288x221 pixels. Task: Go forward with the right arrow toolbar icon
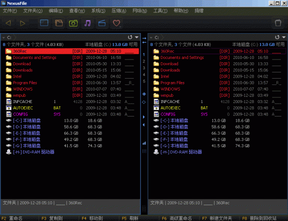[x=23, y=23]
